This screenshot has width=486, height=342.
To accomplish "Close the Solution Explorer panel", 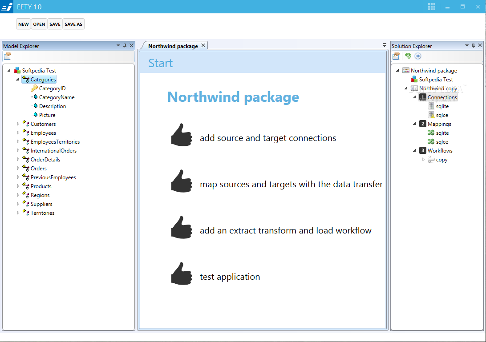I will (480, 45).
